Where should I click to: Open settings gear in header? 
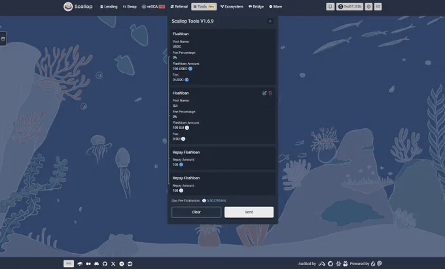point(368,7)
